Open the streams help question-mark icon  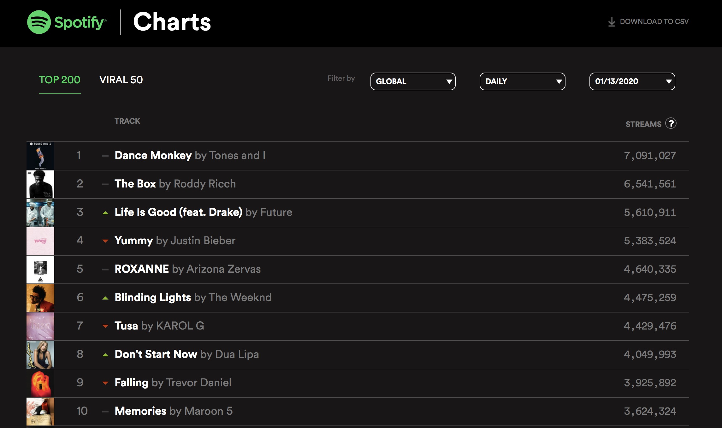coord(671,123)
